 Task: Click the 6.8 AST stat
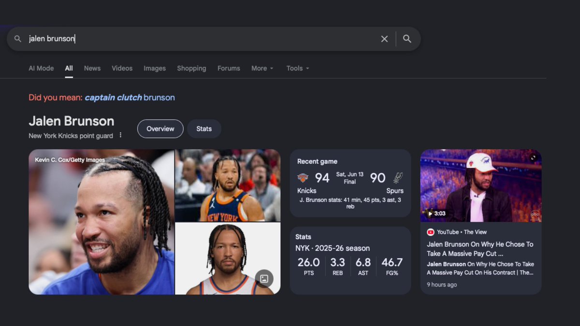363,266
